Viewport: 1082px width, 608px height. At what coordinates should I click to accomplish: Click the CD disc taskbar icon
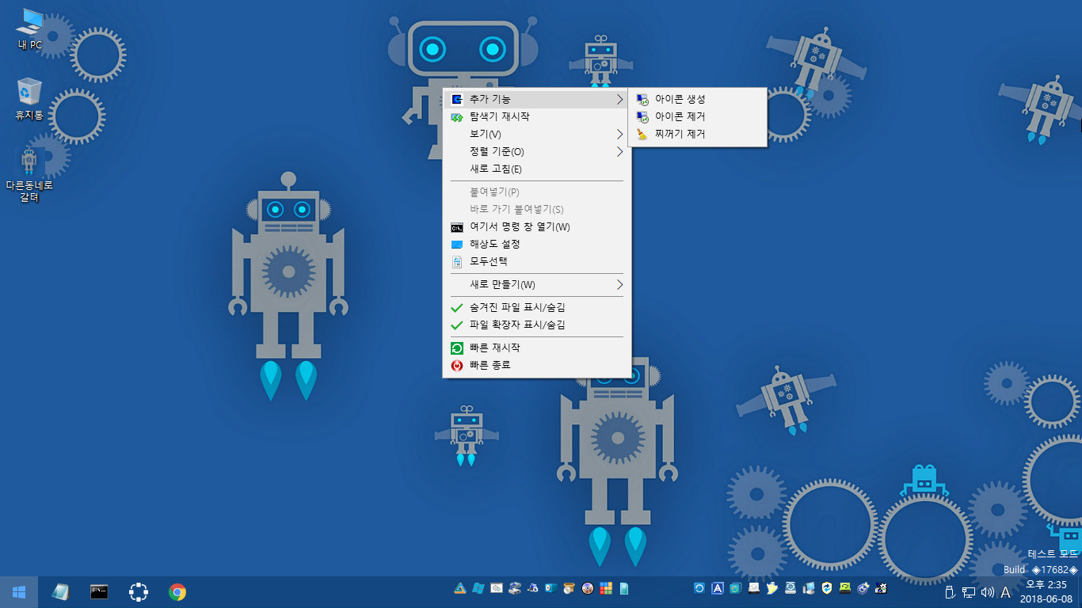[588, 588]
